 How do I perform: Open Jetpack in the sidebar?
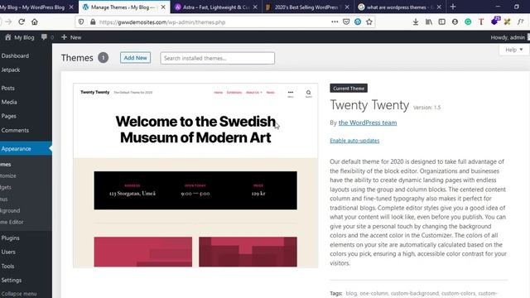coord(11,70)
